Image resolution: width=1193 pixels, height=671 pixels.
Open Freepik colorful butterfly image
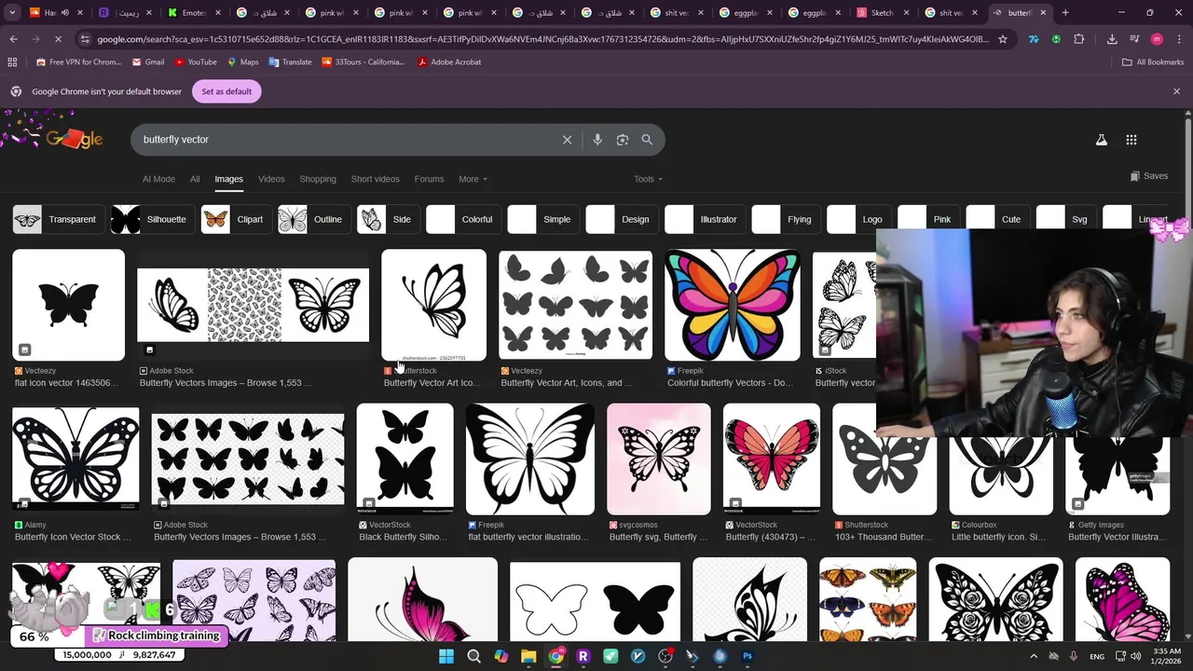[732, 305]
